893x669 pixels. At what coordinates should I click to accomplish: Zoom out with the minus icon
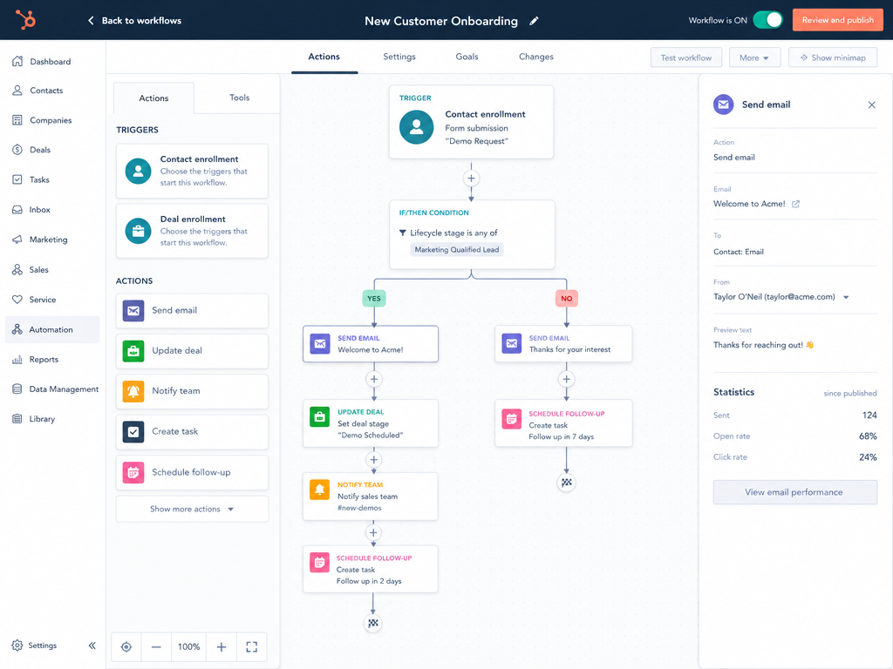[x=156, y=647]
